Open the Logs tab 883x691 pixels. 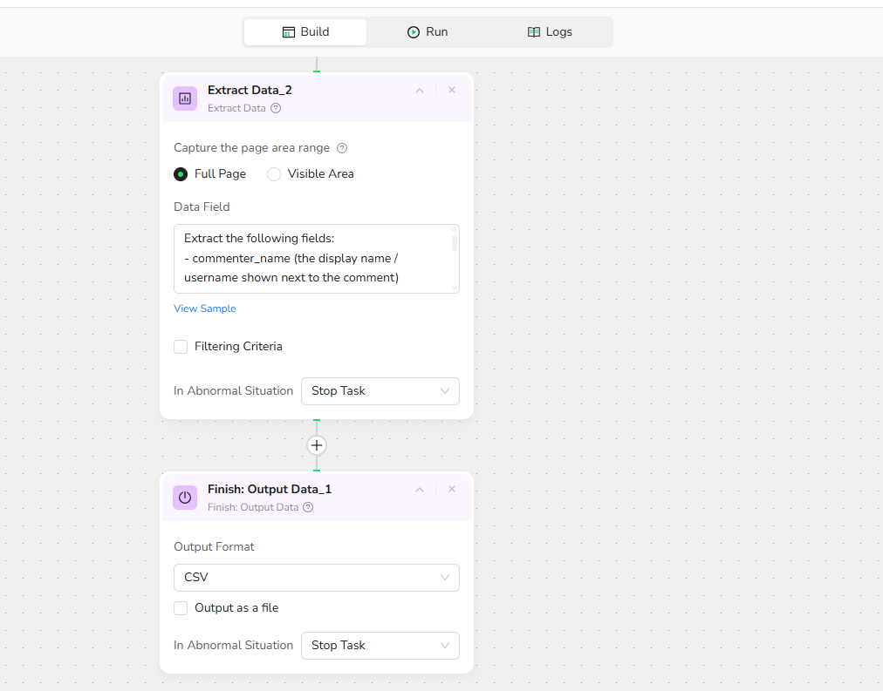[x=550, y=32]
